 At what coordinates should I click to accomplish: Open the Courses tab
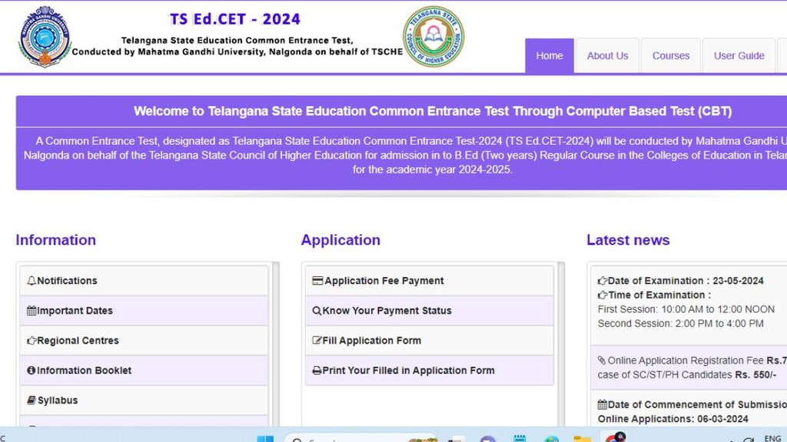click(x=670, y=55)
